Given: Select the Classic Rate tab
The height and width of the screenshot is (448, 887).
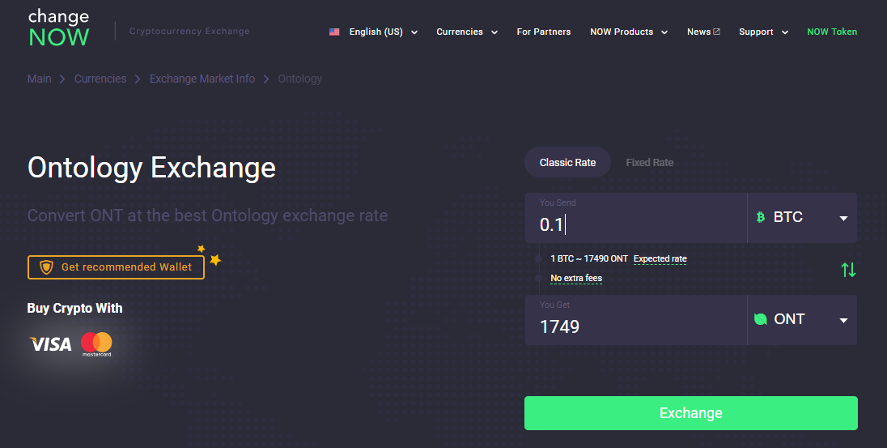Looking at the screenshot, I should coord(567,163).
